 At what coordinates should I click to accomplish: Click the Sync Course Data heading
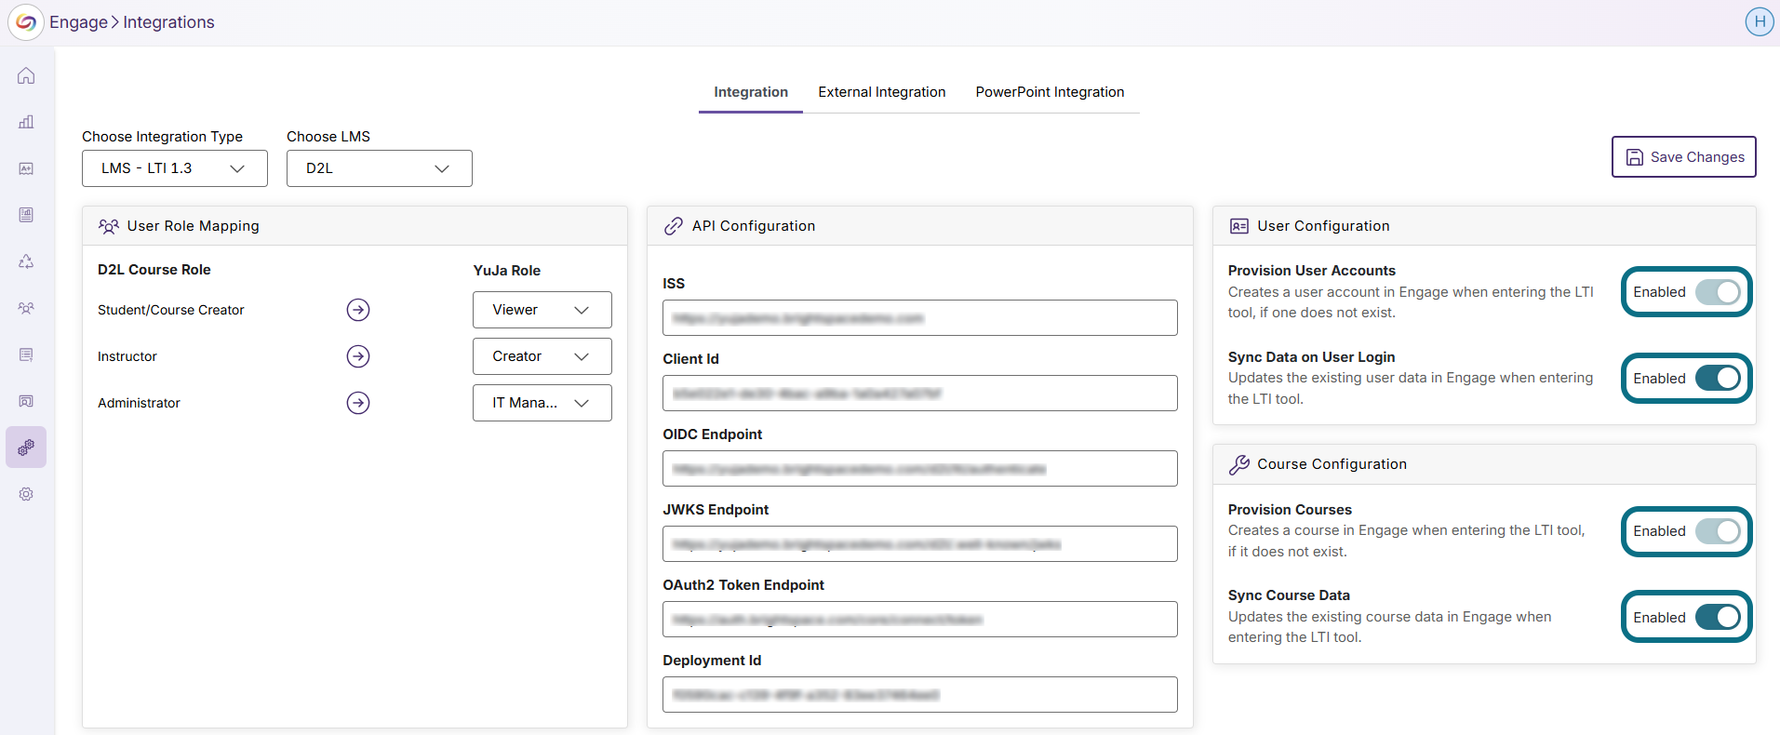point(1289,595)
